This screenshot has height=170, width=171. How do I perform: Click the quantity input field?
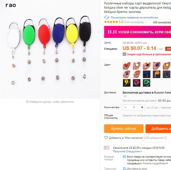[134, 107]
